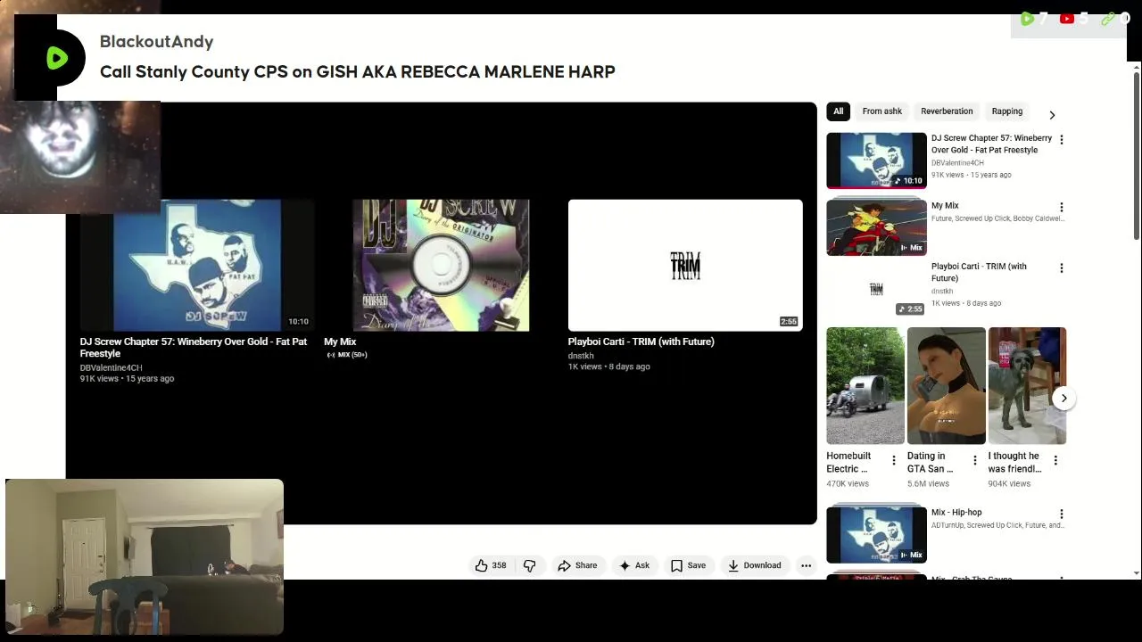Select the From ashk filter chip
This screenshot has height=642, width=1142.
coord(881,111)
